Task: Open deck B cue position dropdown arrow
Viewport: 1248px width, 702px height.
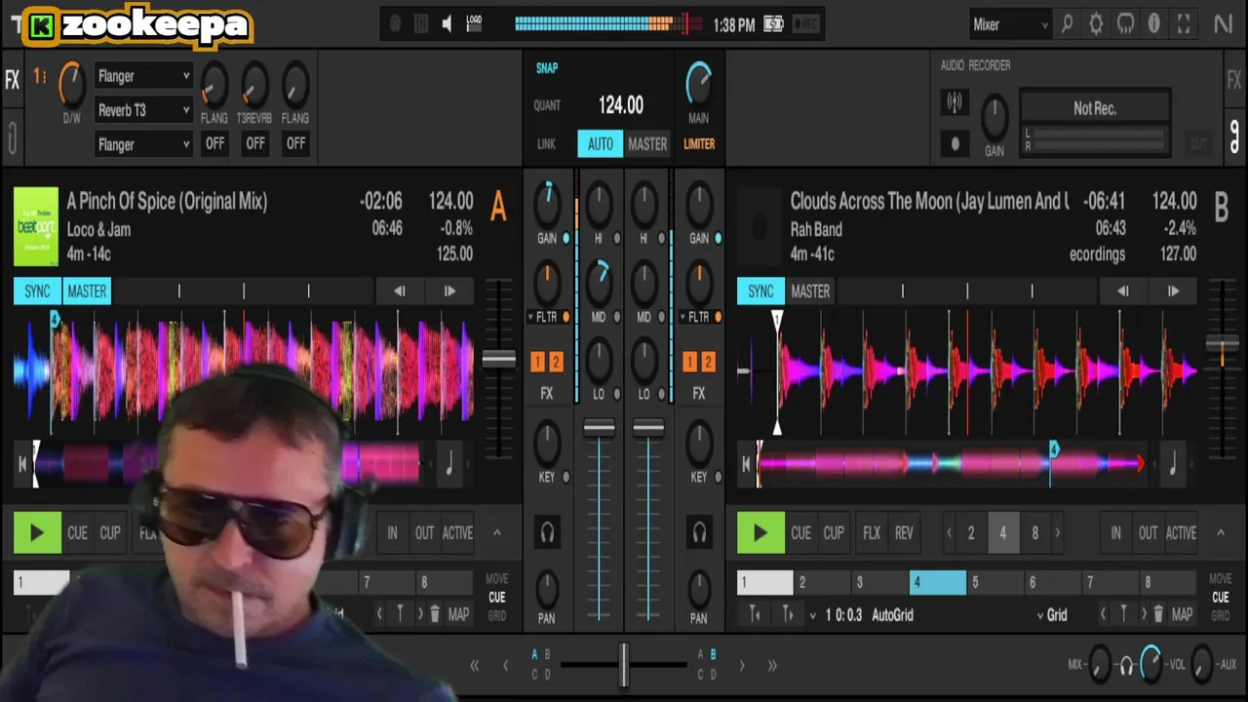Action: click(x=813, y=615)
